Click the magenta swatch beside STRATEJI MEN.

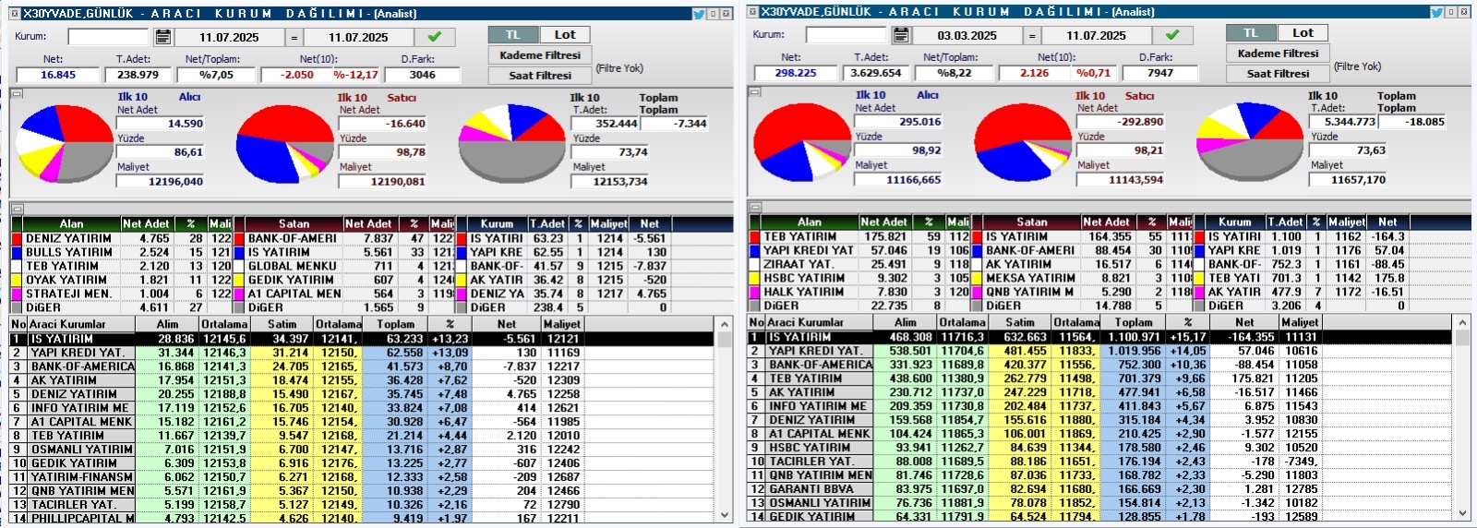[18, 294]
